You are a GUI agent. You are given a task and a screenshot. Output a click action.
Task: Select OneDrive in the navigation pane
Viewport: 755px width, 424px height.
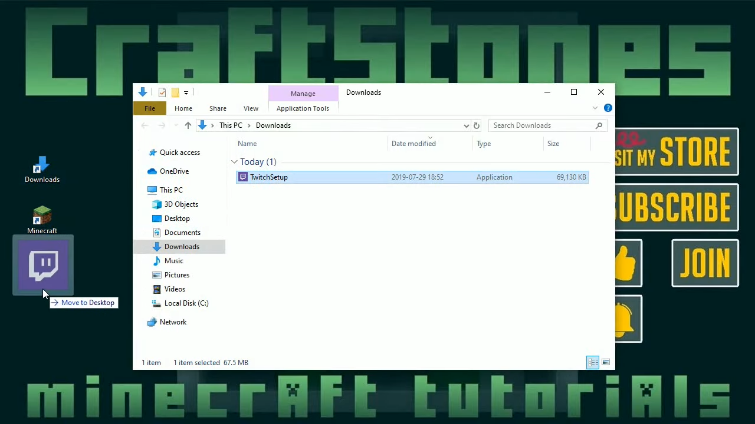pos(174,171)
